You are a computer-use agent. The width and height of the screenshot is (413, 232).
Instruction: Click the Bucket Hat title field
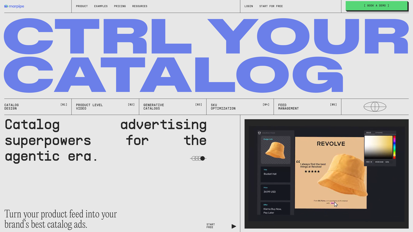[275, 175]
